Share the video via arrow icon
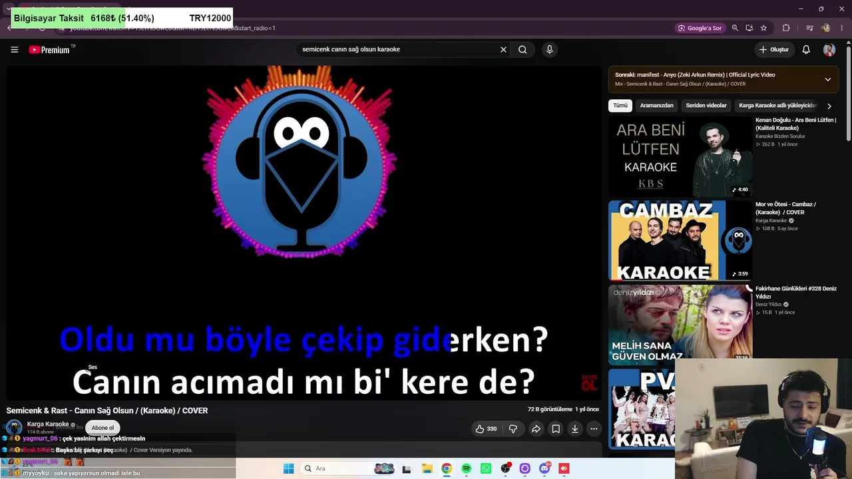The height and width of the screenshot is (479, 852). pos(536,429)
